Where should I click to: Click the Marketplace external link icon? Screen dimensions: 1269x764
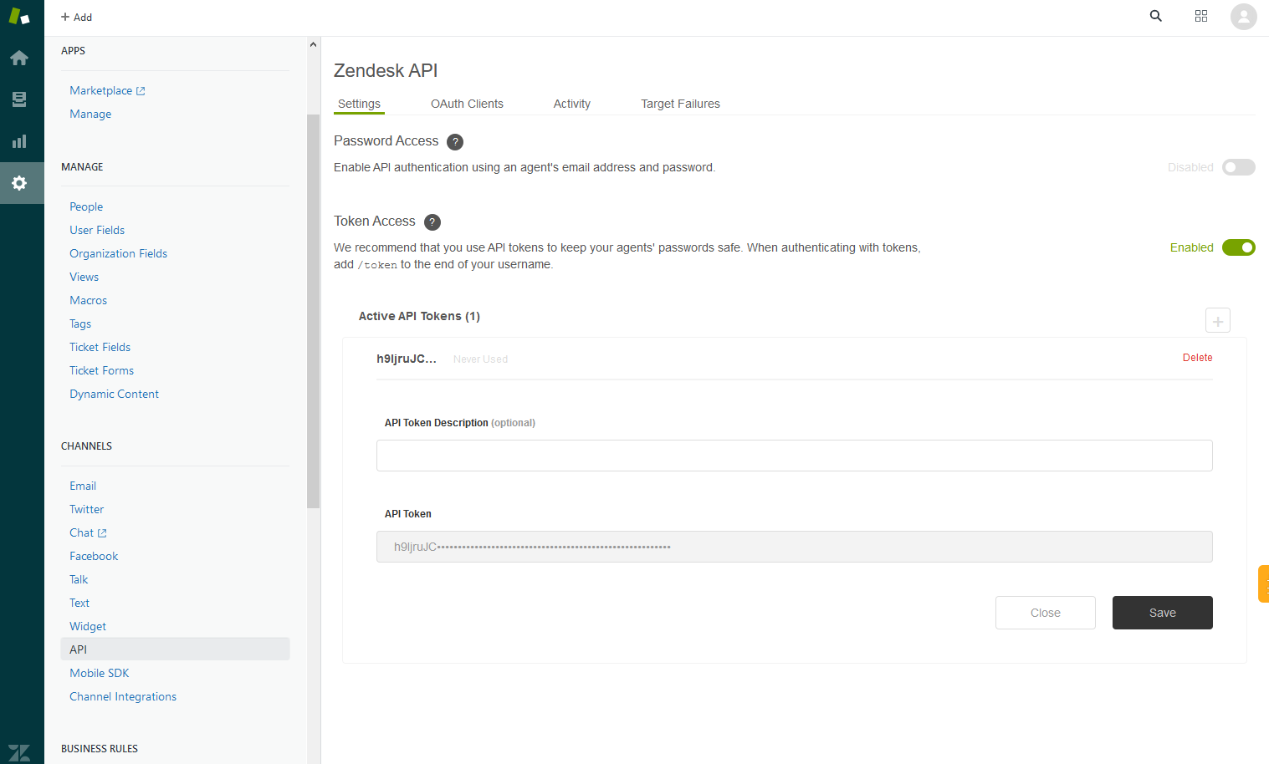pos(141,91)
